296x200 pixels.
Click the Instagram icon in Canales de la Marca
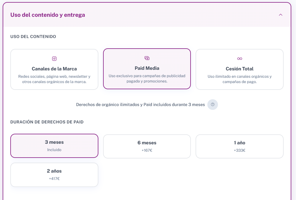[54, 59]
